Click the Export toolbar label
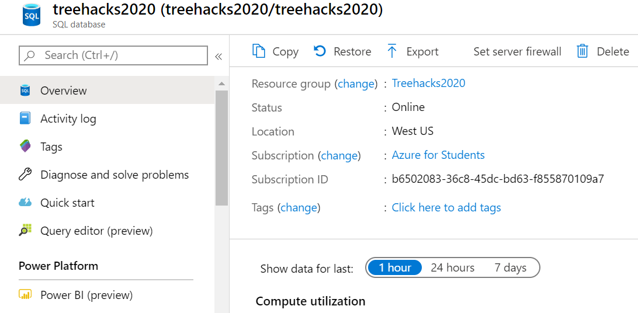This screenshot has width=638, height=313. pyautogui.click(x=422, y=51)
